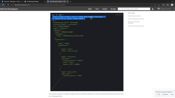The width and height of the screenshot is (175, 98).
Task: Select the No feedback option
Action: point(171,94)
